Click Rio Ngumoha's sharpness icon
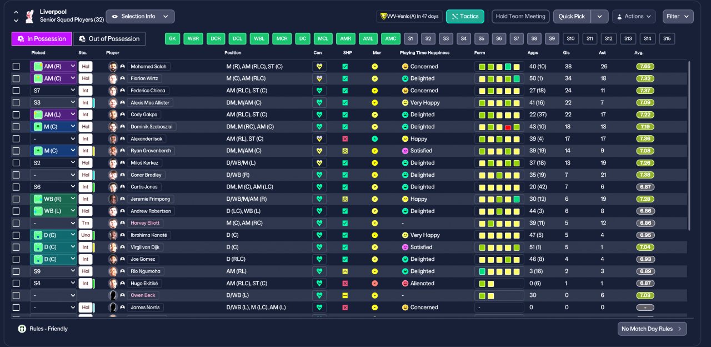The width and height of the screenshot is (711, 347). point(345,271)
